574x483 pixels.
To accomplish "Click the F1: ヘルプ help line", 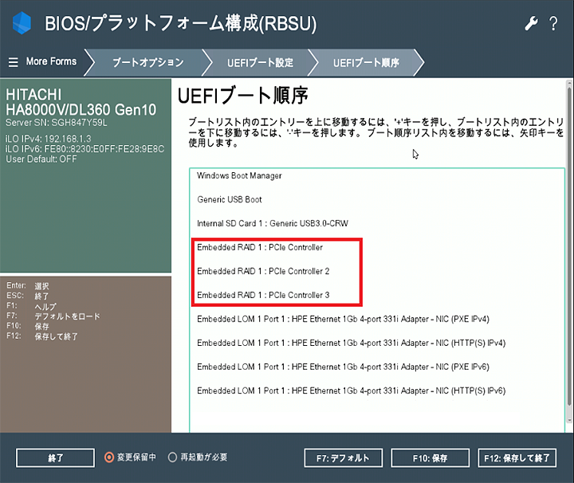I will click(x=31, y=306).
